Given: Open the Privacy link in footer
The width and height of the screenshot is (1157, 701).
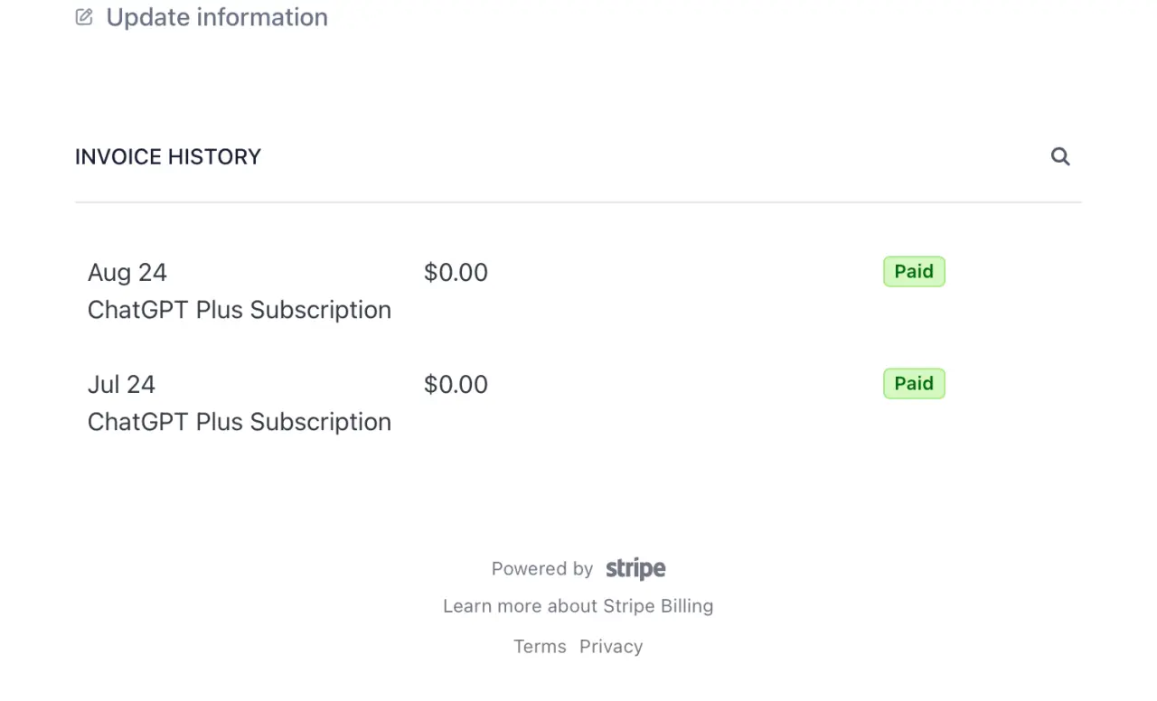Looking at the screenshot, I should pos(611,647).
